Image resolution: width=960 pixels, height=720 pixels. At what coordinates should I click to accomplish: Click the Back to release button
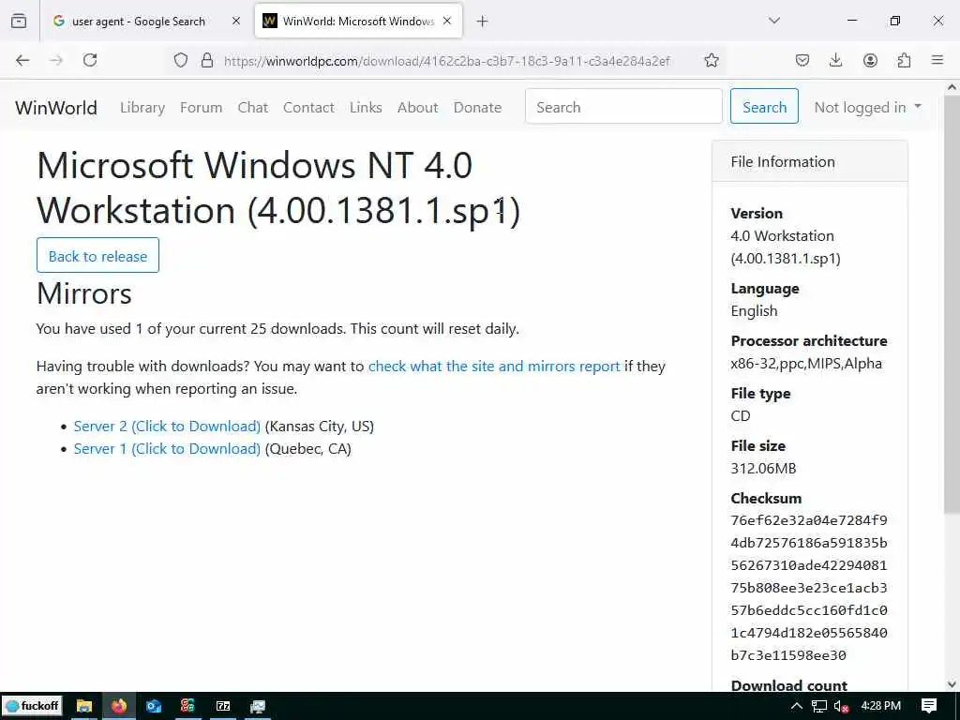click(x=97, y=256)
